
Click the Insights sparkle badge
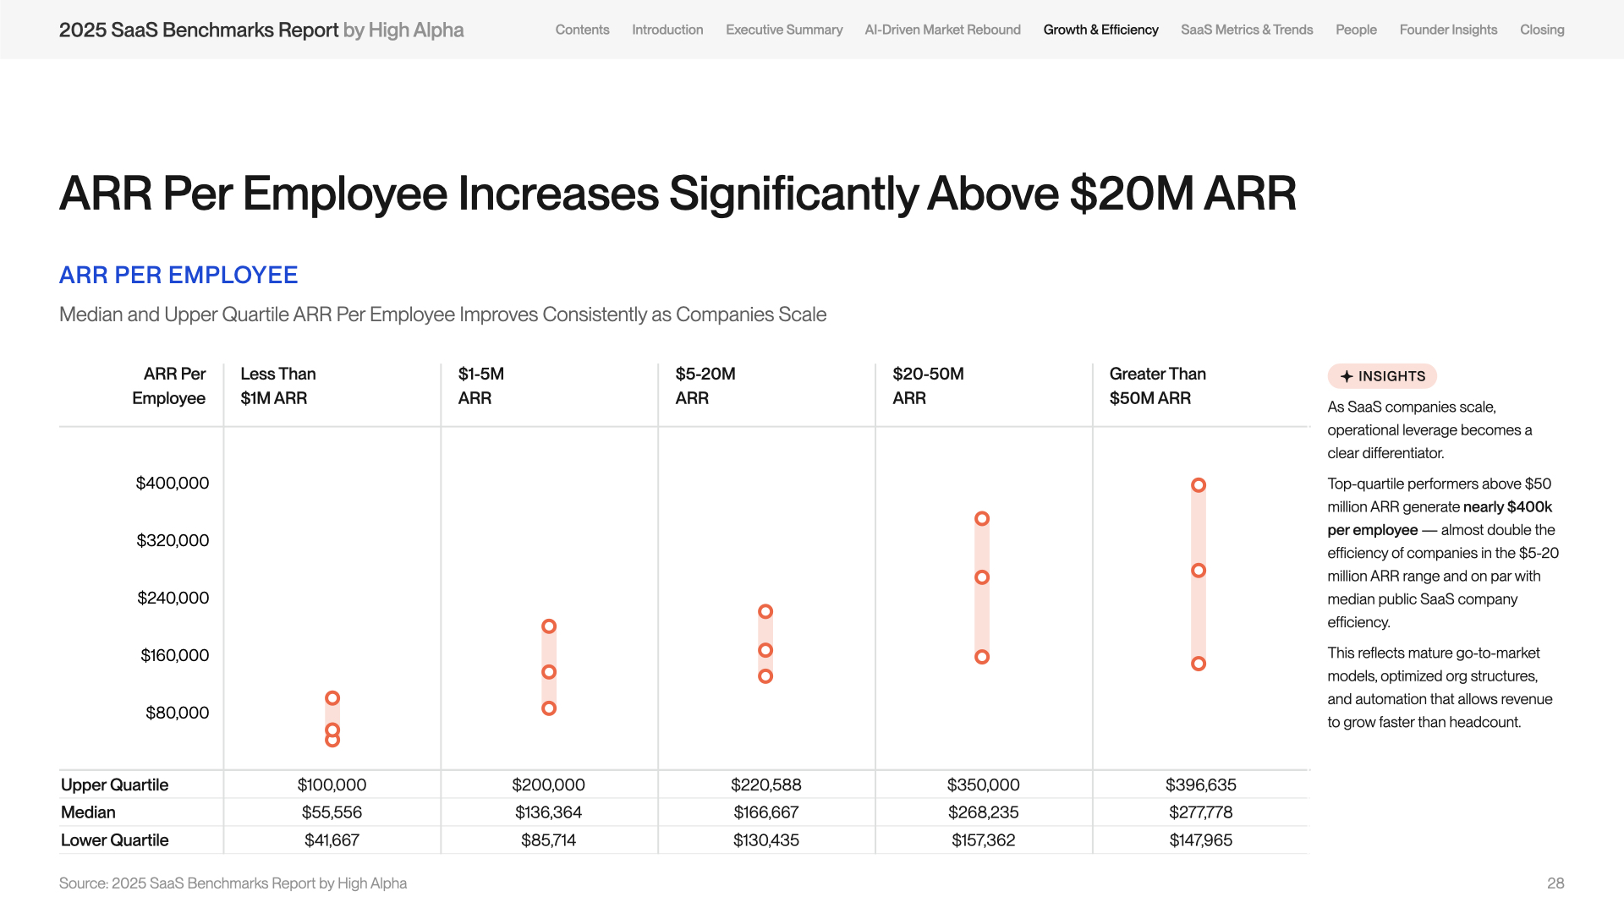(x=1382, y=376)
